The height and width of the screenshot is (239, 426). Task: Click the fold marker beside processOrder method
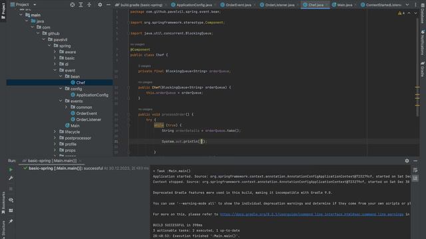(128, 114)
